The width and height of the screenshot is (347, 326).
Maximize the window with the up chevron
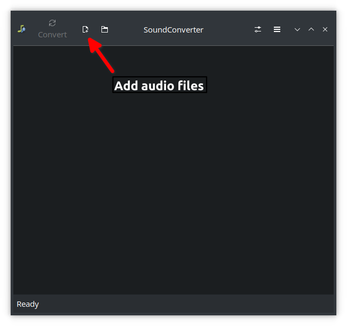(x=311, y=29)
